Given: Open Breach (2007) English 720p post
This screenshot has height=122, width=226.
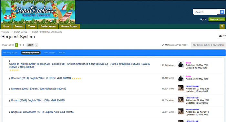Looking at the screenshot, I should click(38, 100).
